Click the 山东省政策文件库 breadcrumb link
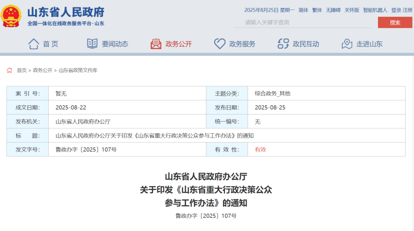The width and height of the screenshot is (414, 231). 78,70
